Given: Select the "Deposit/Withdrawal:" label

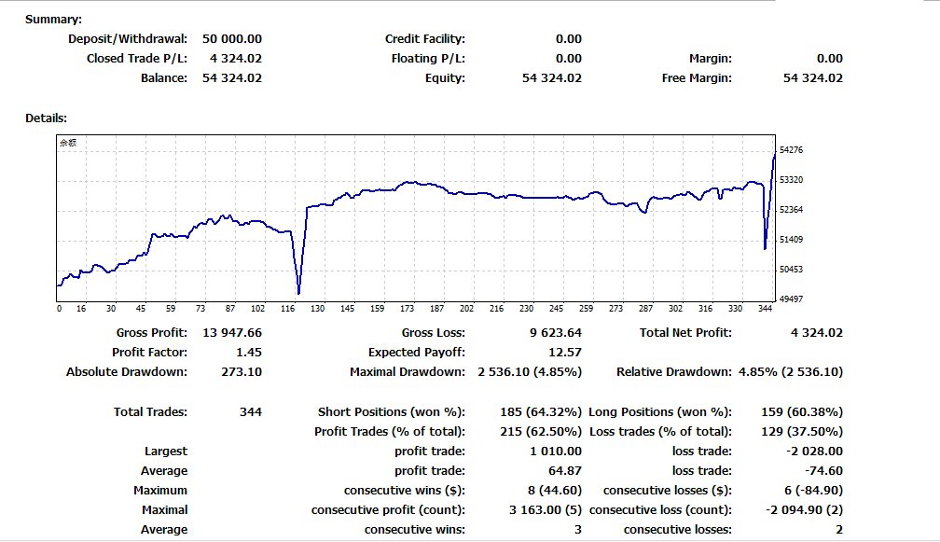Looking at the screenshot, I should click(128, 39).
